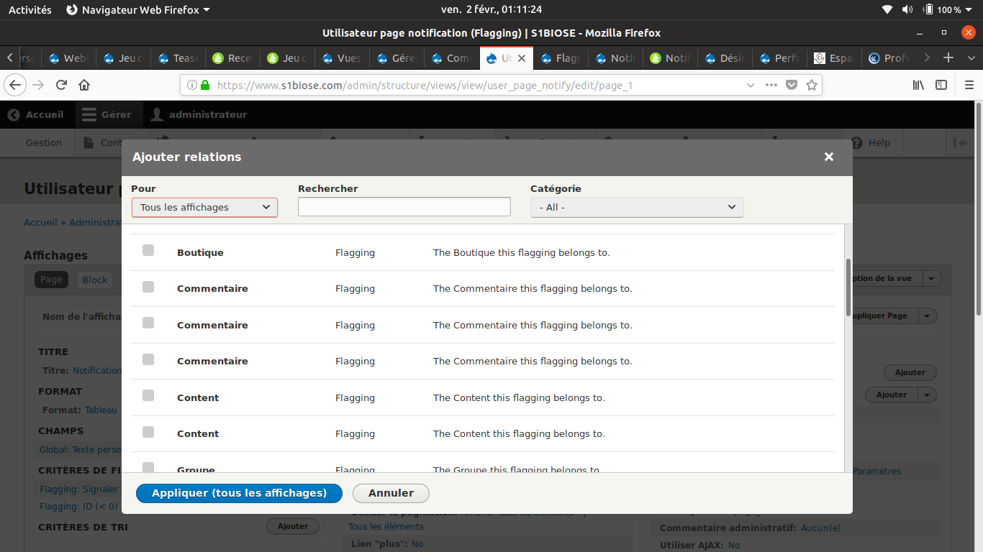
Task: Reload the current page
Action: click(61, 84)
